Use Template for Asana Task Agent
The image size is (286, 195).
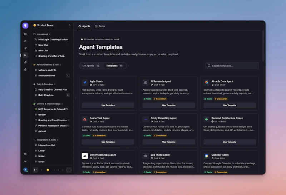click(x=108, y=142)
